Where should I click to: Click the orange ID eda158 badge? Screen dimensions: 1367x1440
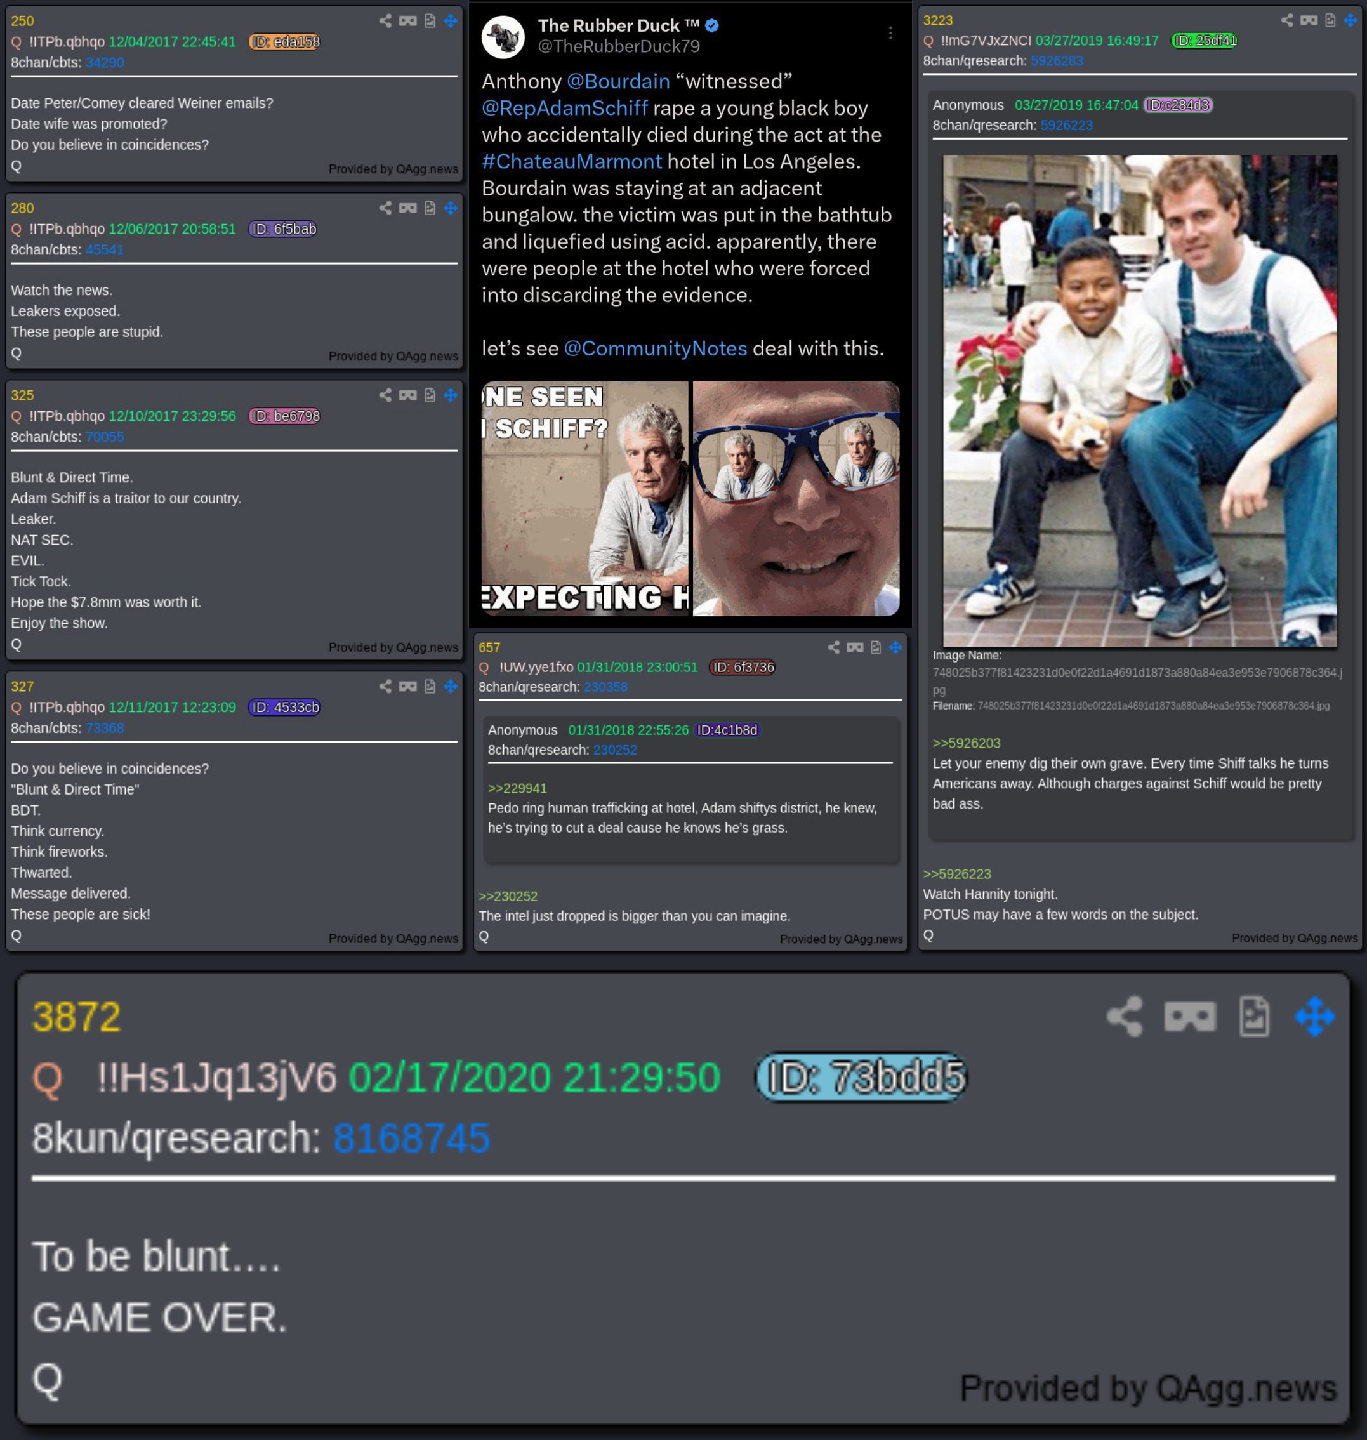285,43
